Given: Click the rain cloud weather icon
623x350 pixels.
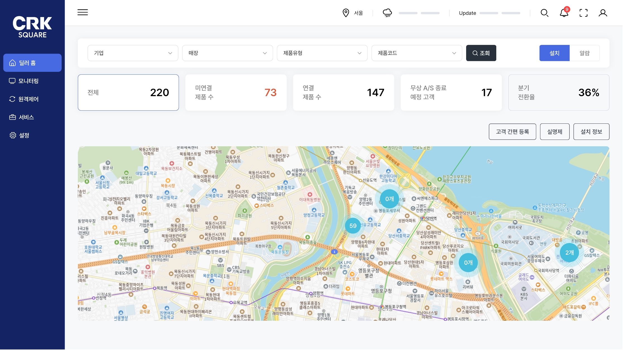Looking at the screenshot, I should [x=387, y=13].
